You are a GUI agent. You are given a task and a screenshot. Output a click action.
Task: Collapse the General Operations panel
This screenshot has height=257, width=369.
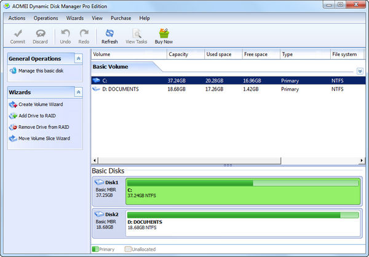pyautogui.click(x=78, y=59)
